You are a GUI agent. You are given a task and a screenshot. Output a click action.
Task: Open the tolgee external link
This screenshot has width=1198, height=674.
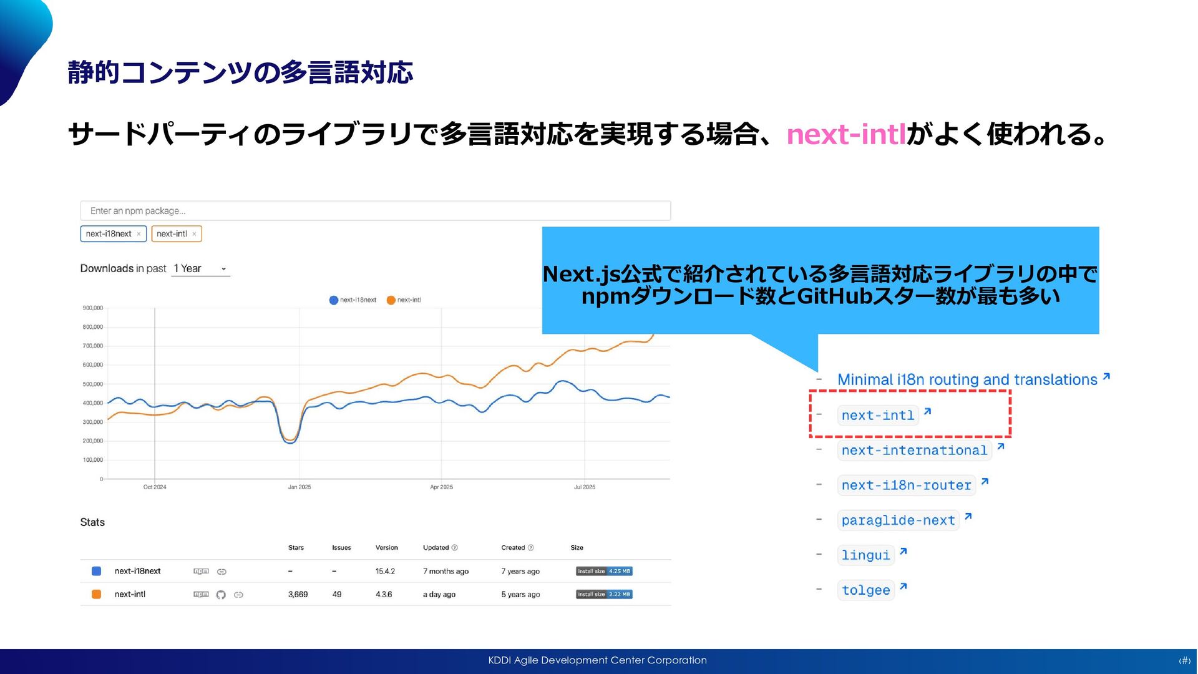pos(866,590)
